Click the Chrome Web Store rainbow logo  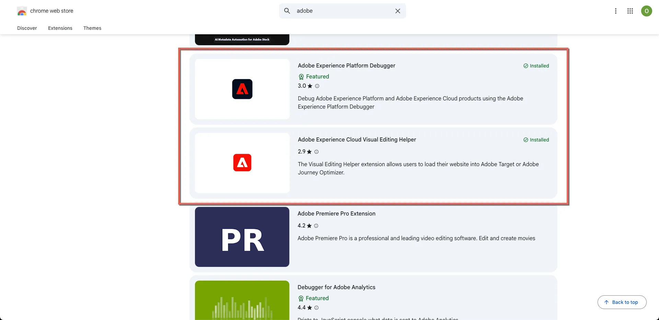pos(22,11)
